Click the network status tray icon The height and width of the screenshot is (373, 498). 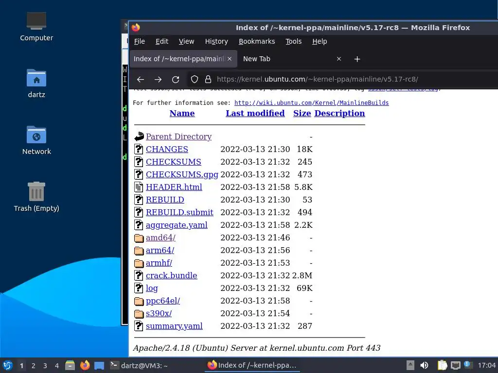click(x=455, y=366)
